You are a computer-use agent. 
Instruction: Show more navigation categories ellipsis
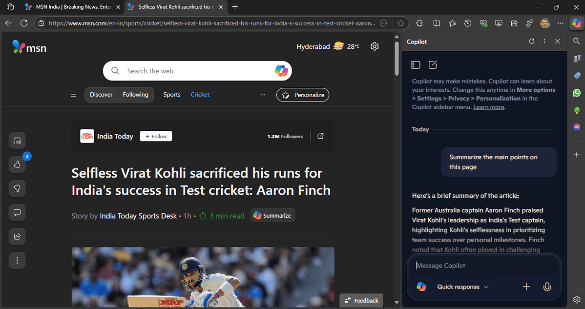[263, 95]
